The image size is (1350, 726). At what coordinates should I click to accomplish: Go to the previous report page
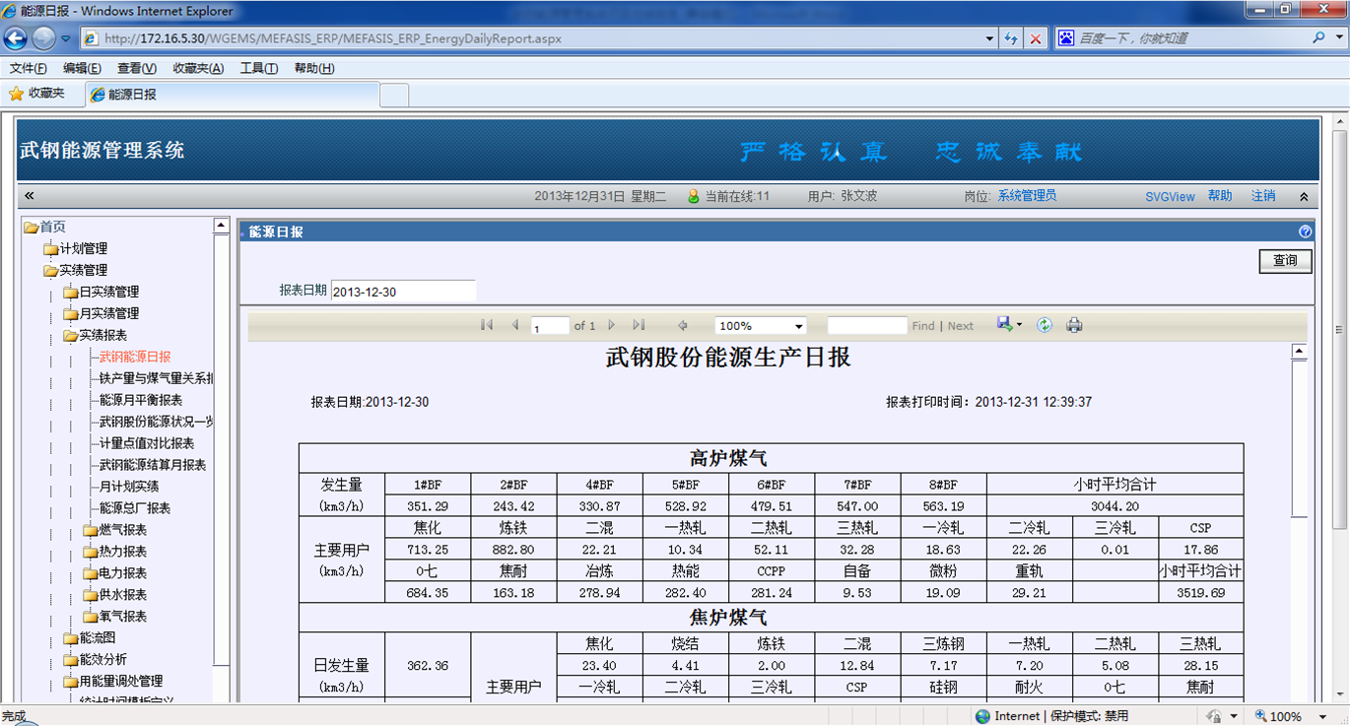[x=514, y=325]
